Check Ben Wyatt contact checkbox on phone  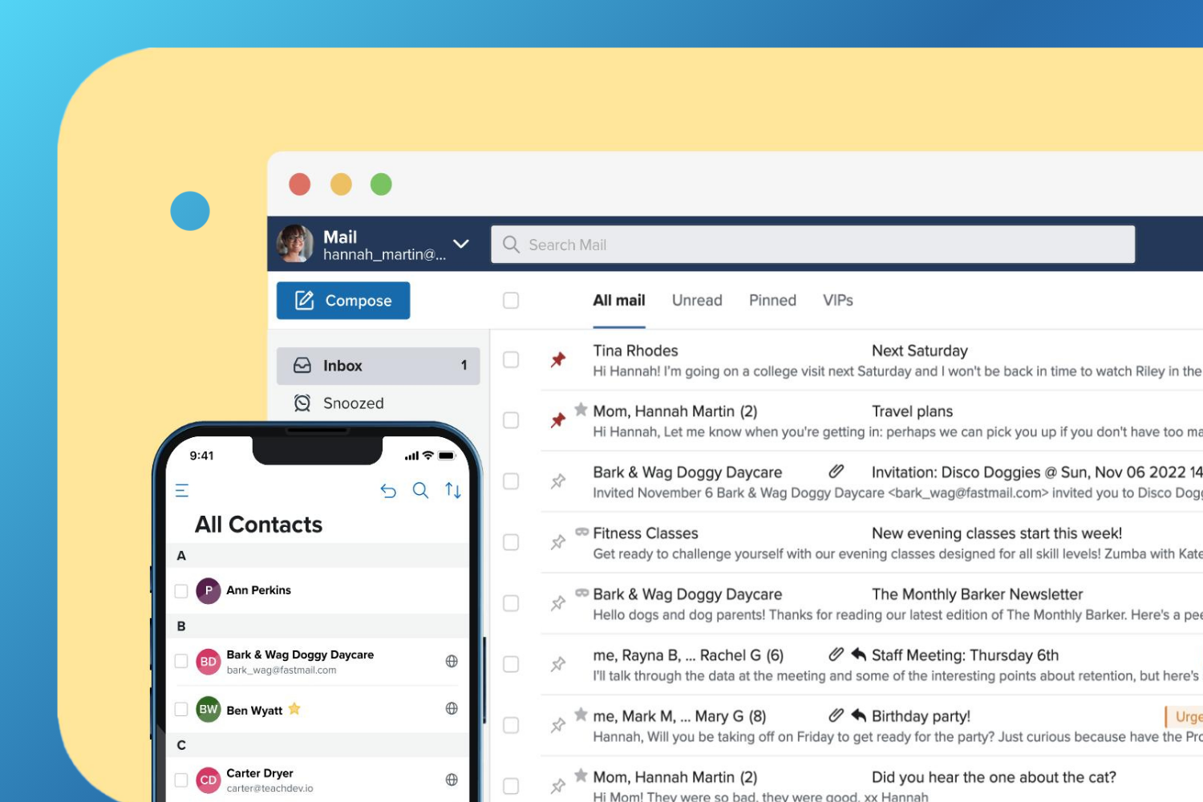click(x=181, y=709)
